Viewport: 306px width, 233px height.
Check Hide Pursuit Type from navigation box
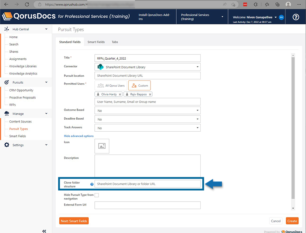[96, 195]
